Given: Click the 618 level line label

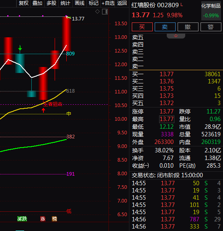Looking at the screenshot, I should pyautogui.click(x=71, y=91).
